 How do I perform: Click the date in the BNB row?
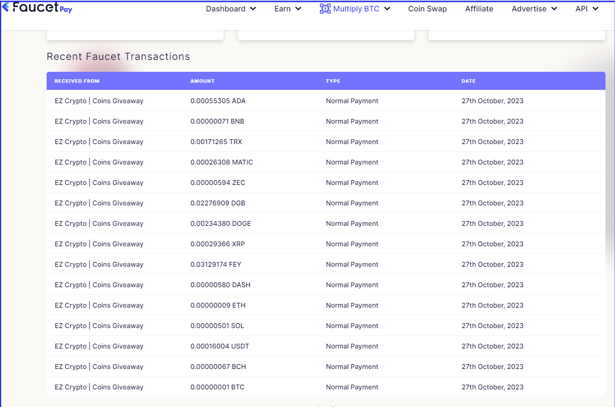coord(492,121)
